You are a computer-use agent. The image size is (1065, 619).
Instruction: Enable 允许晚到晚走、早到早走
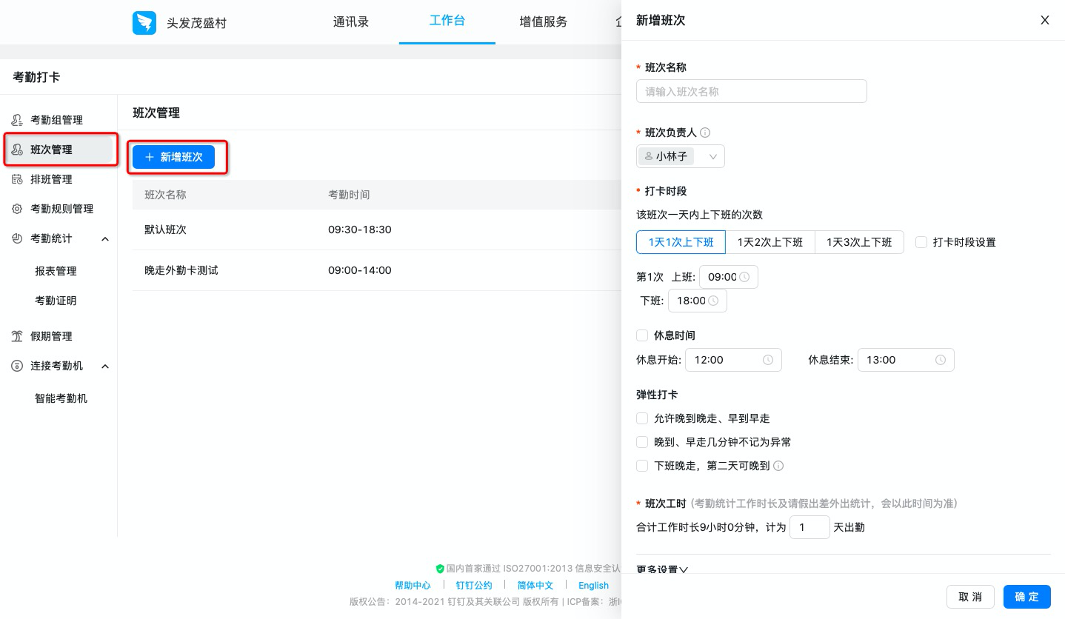[642, 418]
